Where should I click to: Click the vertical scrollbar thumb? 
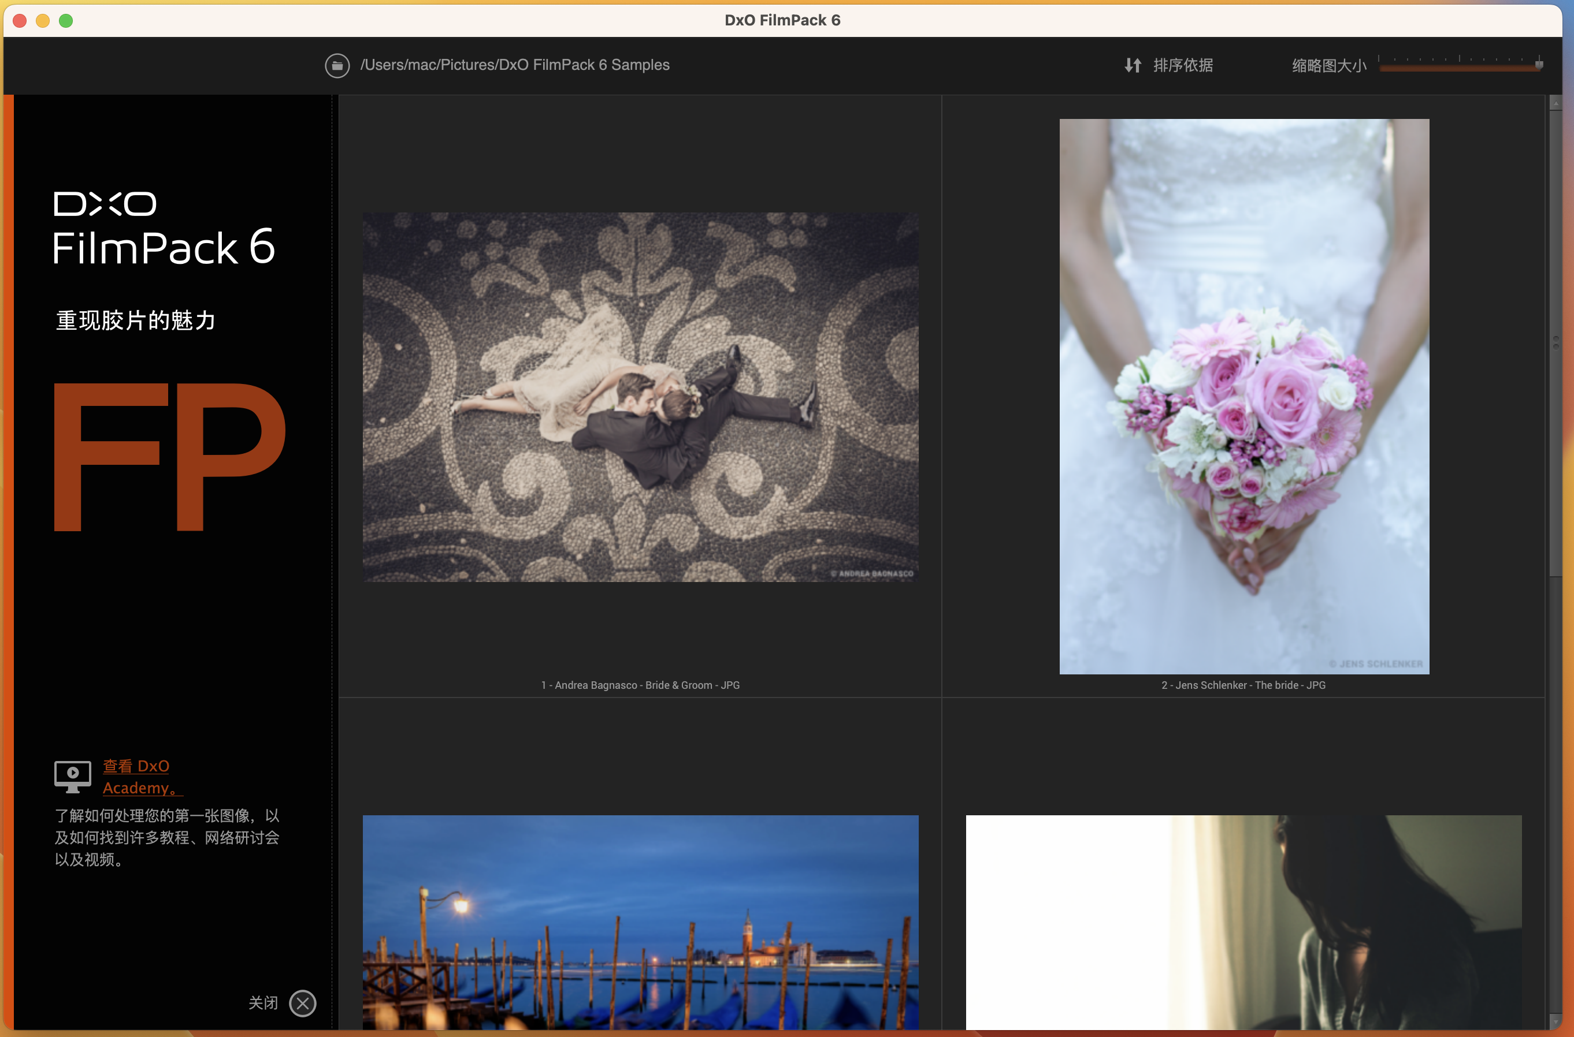point(1556,343)
